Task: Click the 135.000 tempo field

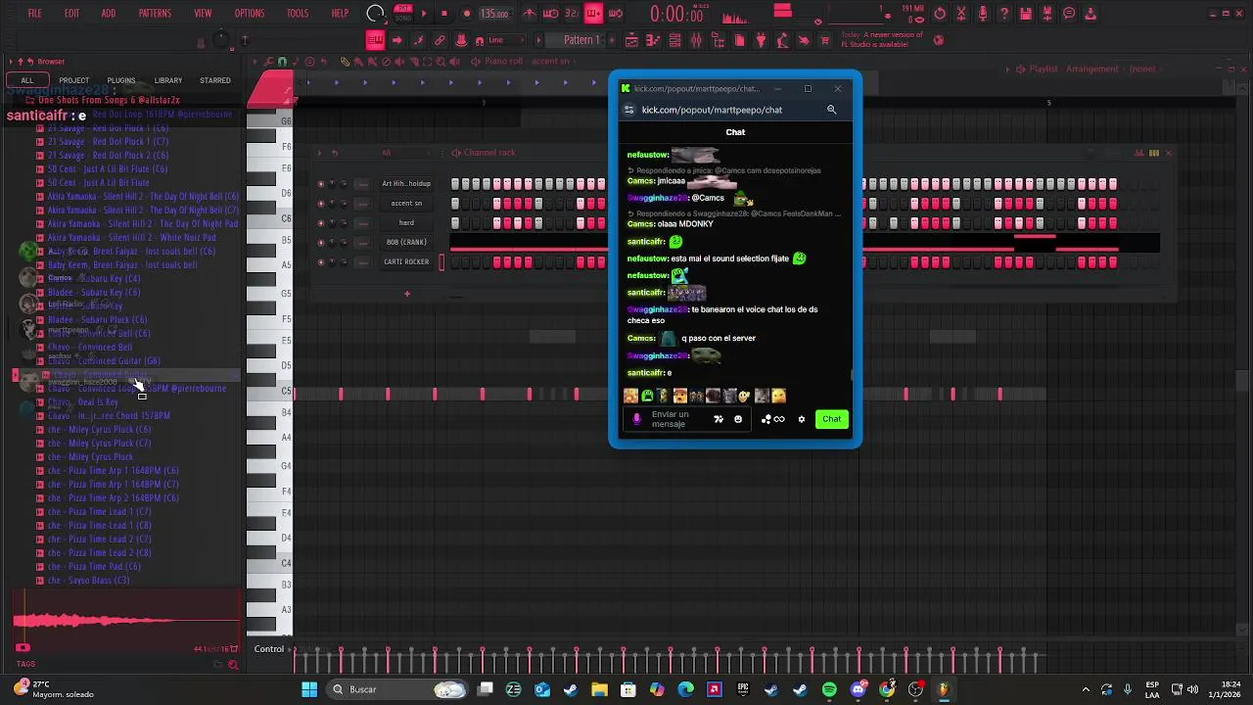Action: (495, 14)
